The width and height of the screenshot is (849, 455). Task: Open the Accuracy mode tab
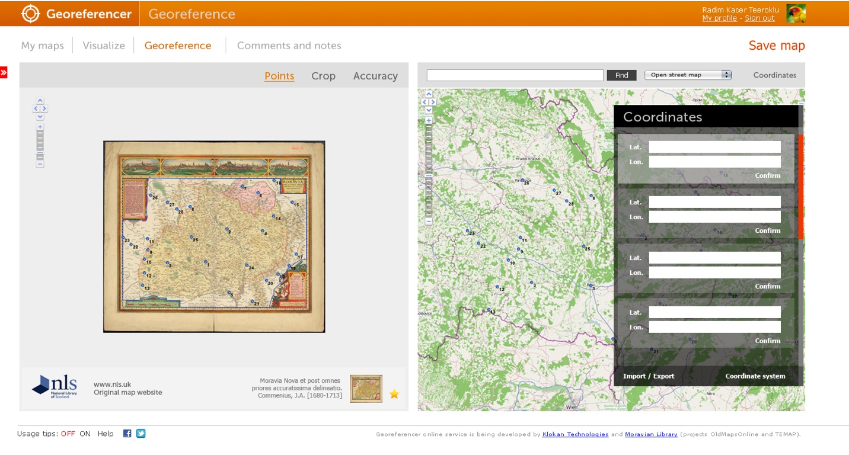pyautogui.click(x=375, y=76)
